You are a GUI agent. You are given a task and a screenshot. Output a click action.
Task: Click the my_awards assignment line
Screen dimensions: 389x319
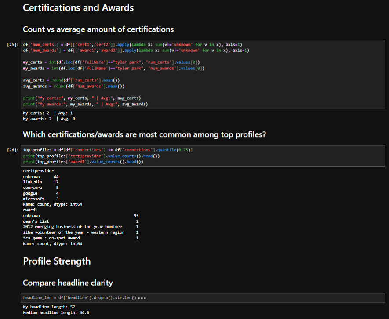coord(114,69)
